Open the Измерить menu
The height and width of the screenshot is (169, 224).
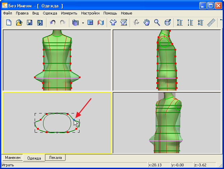click(69, 13)
